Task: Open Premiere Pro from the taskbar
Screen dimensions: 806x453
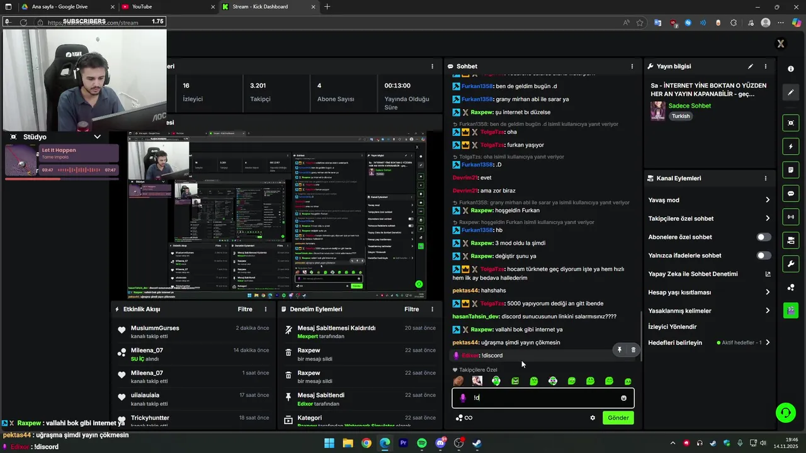Action: pyautogui.click(x=404, y=443)
